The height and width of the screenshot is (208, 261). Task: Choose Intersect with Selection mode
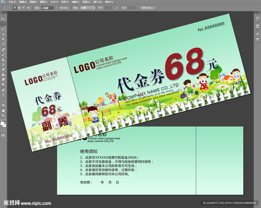29,8
